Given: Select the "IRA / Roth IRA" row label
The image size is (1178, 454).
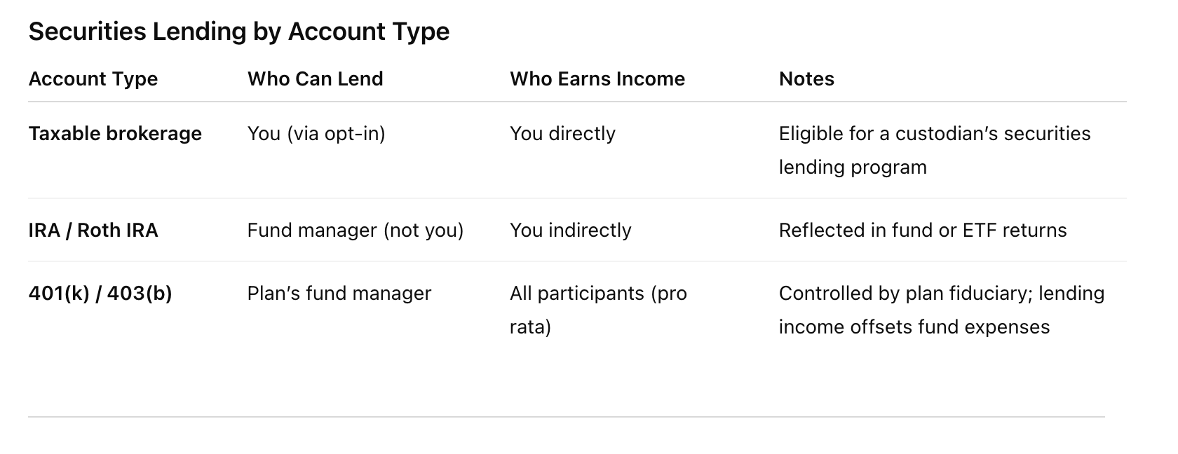Looking at the screenshot, I should coord(93,230).
